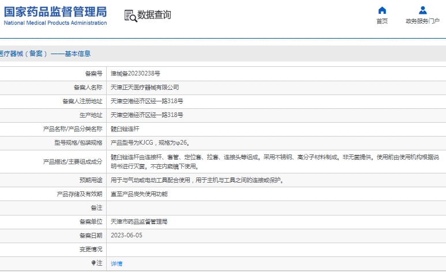Open the 详情 link
The width and height of the screenshot is (446, 276).
(x=117, y=263)
